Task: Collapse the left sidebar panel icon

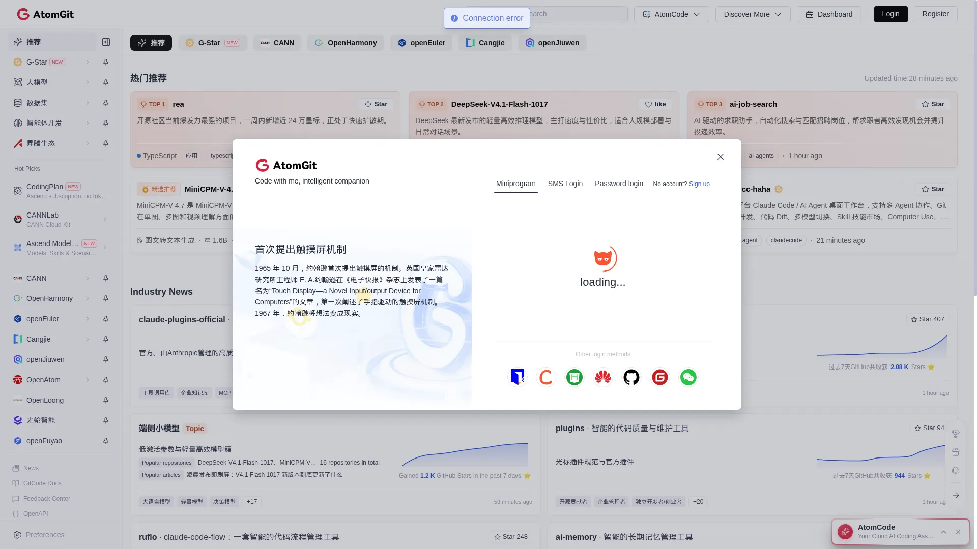Action: (106, 42)
